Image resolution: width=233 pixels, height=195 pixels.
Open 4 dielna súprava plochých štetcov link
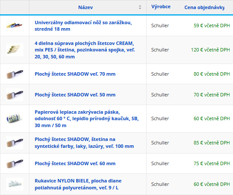(x=85, y=50)
